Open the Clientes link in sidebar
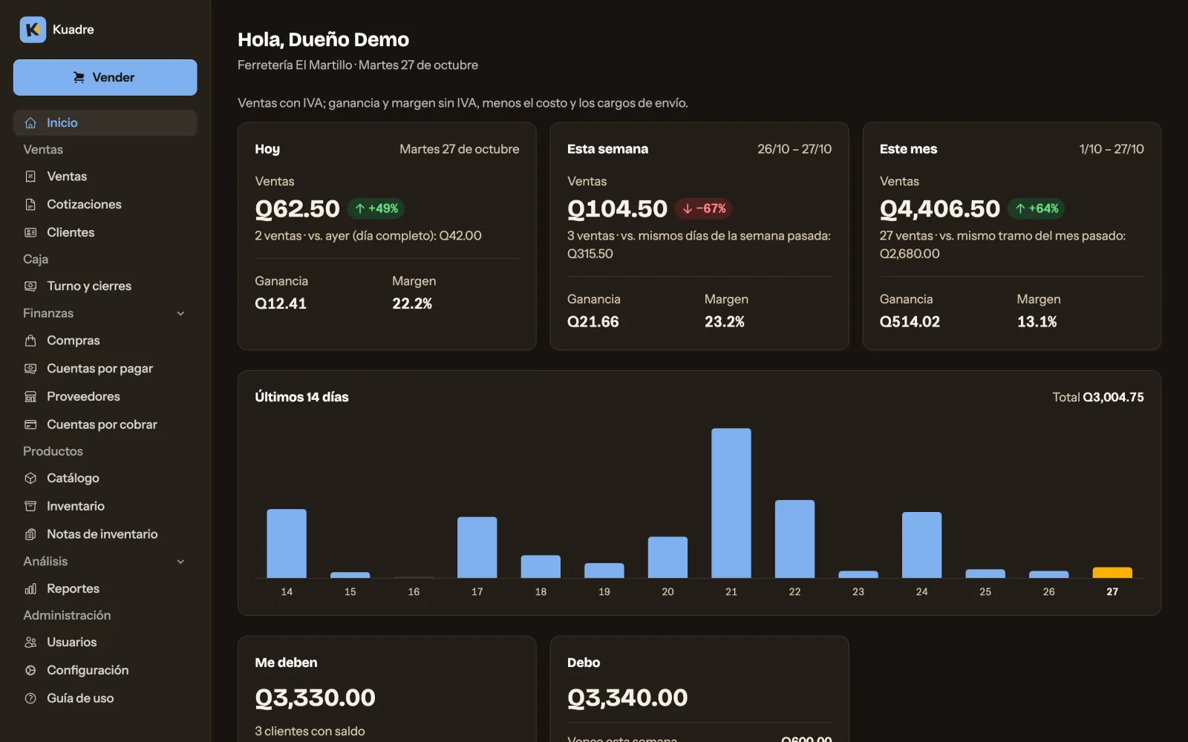Image resolution: width=1188 pixels, height=742 pixels. point(105,233)
